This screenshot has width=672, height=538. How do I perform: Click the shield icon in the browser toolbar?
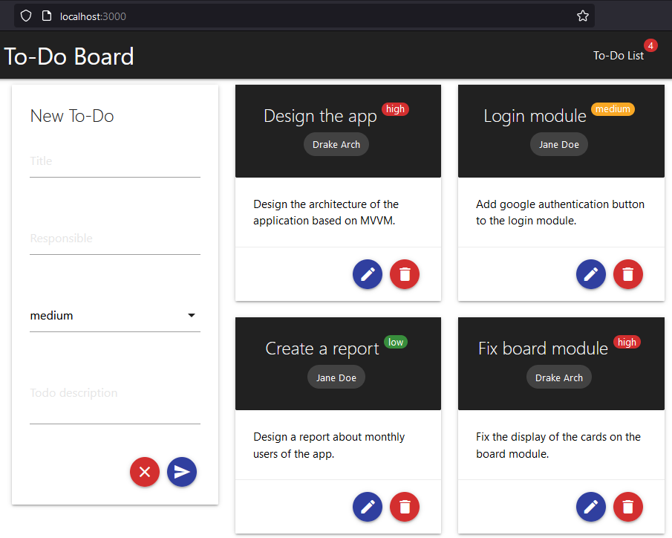click(x=25, y=15)
